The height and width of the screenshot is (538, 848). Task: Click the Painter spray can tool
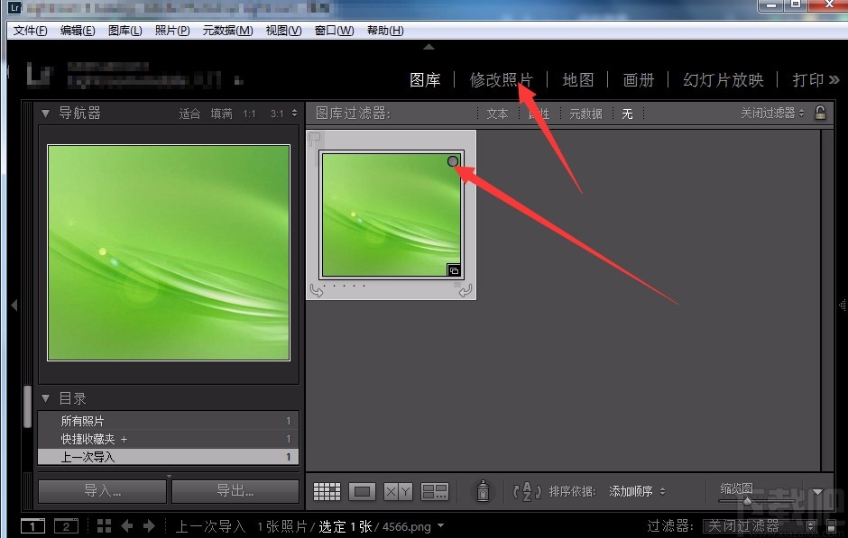pos(483,491)
